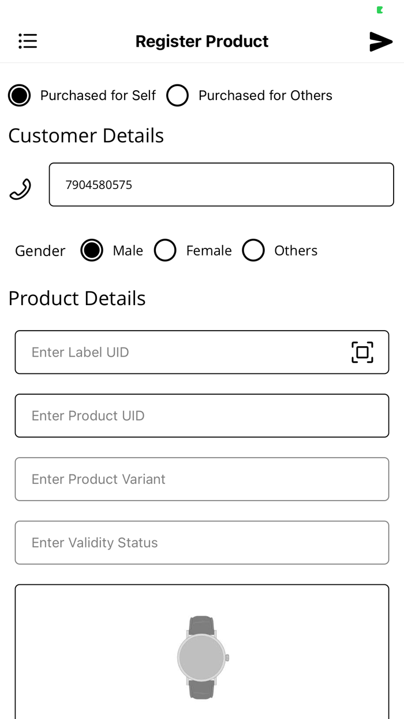Select the Enter Product Variant field
This screenshot has width=404, height=719.
[x=202, y=479]
